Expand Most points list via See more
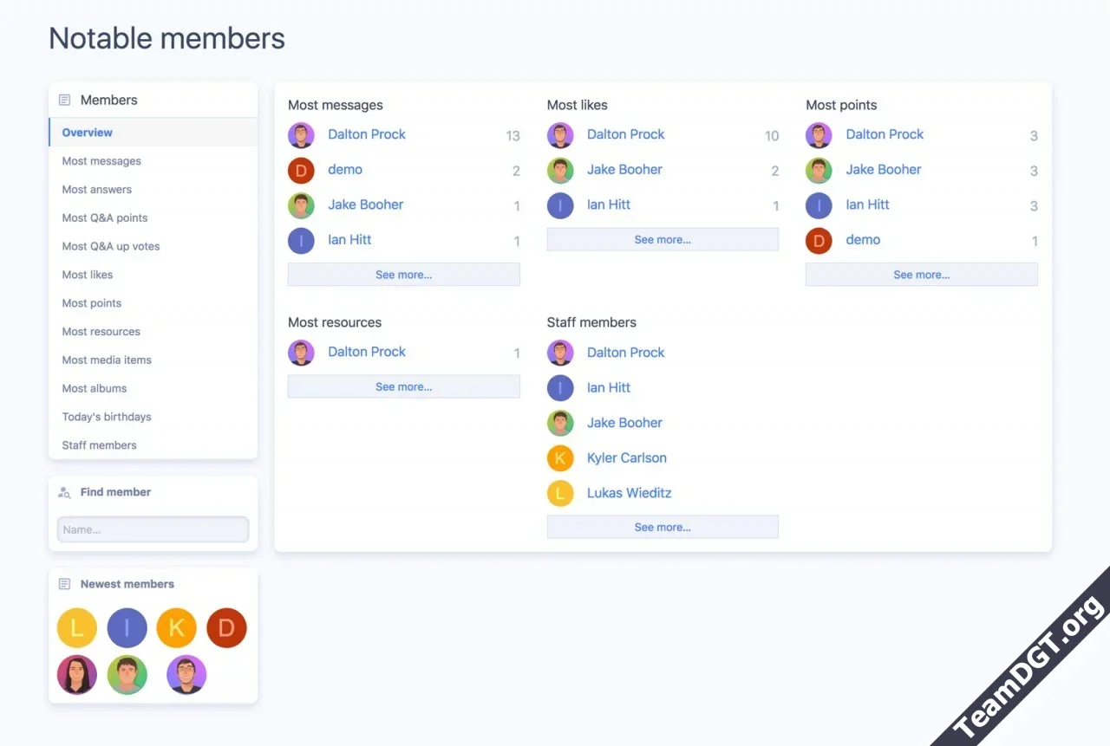 click(x=921, y=275)
